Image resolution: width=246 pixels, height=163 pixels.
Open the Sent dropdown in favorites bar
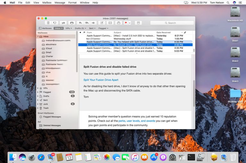pyautogui.click(x=92, y=28)
